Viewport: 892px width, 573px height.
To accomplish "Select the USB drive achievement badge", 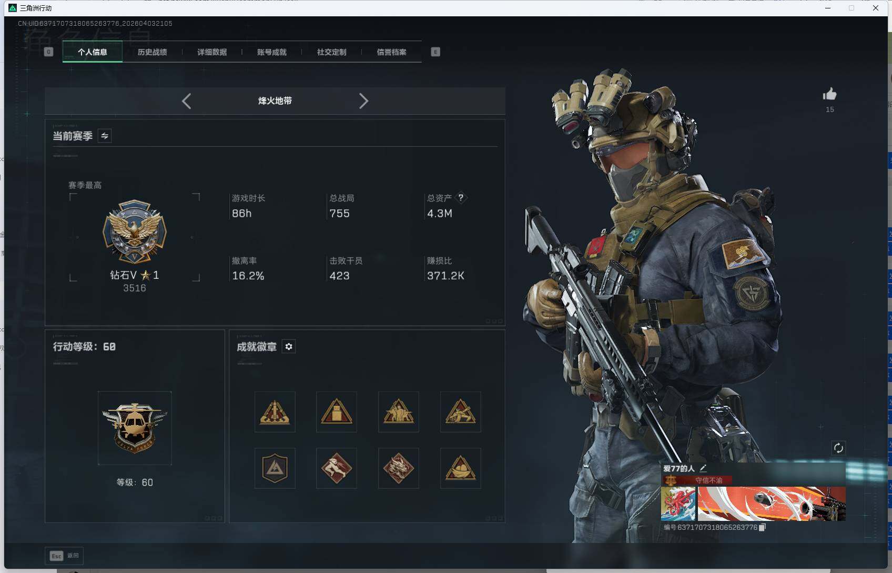I will [337, 412].
